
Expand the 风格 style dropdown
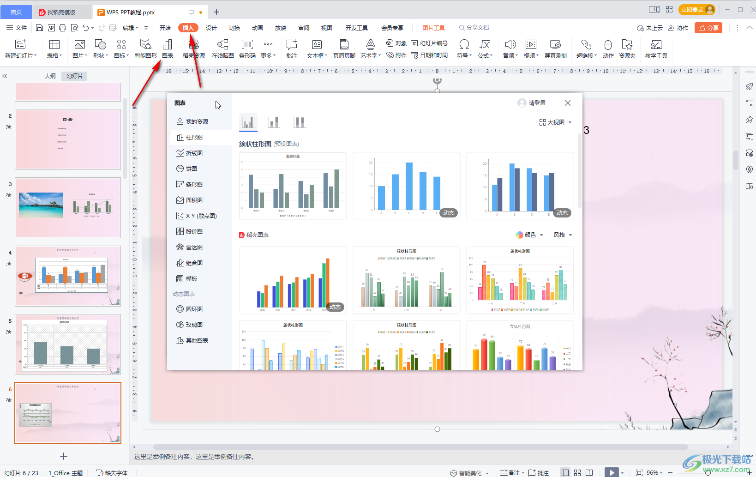[x=563, y=235]
